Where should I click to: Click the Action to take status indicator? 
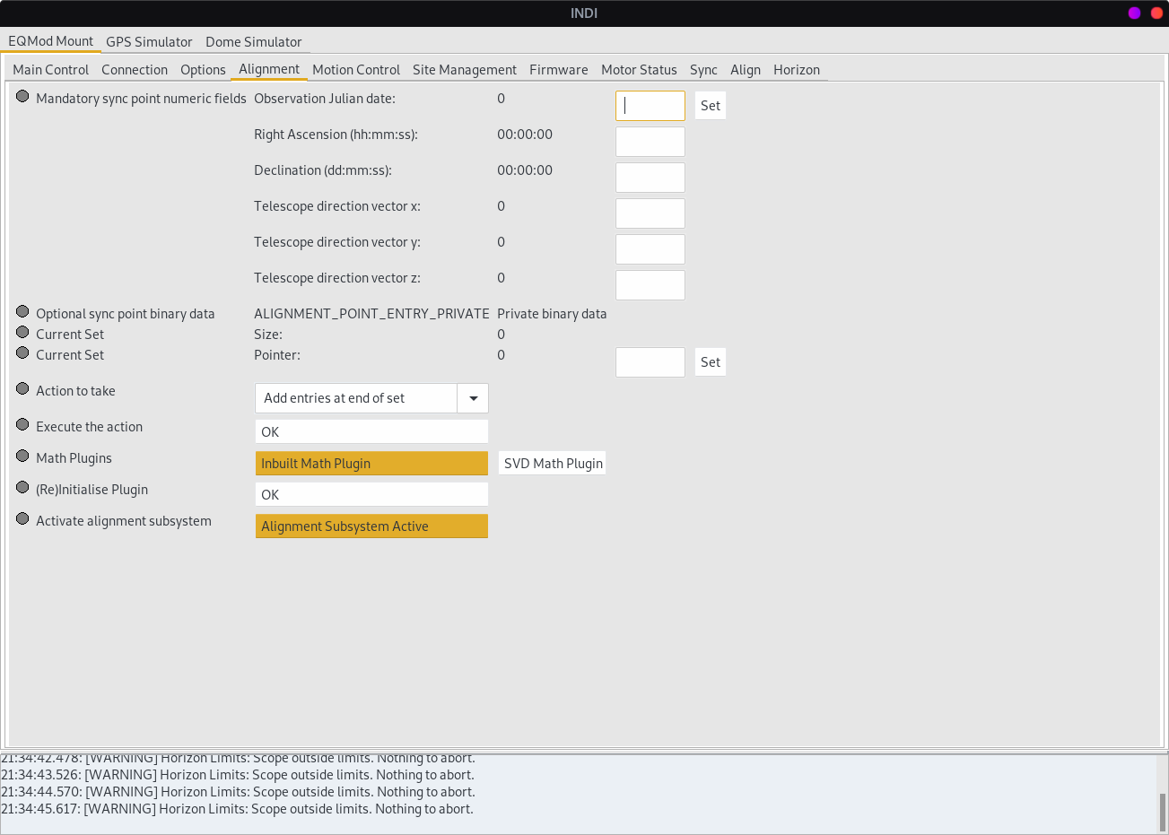point(22,388)
